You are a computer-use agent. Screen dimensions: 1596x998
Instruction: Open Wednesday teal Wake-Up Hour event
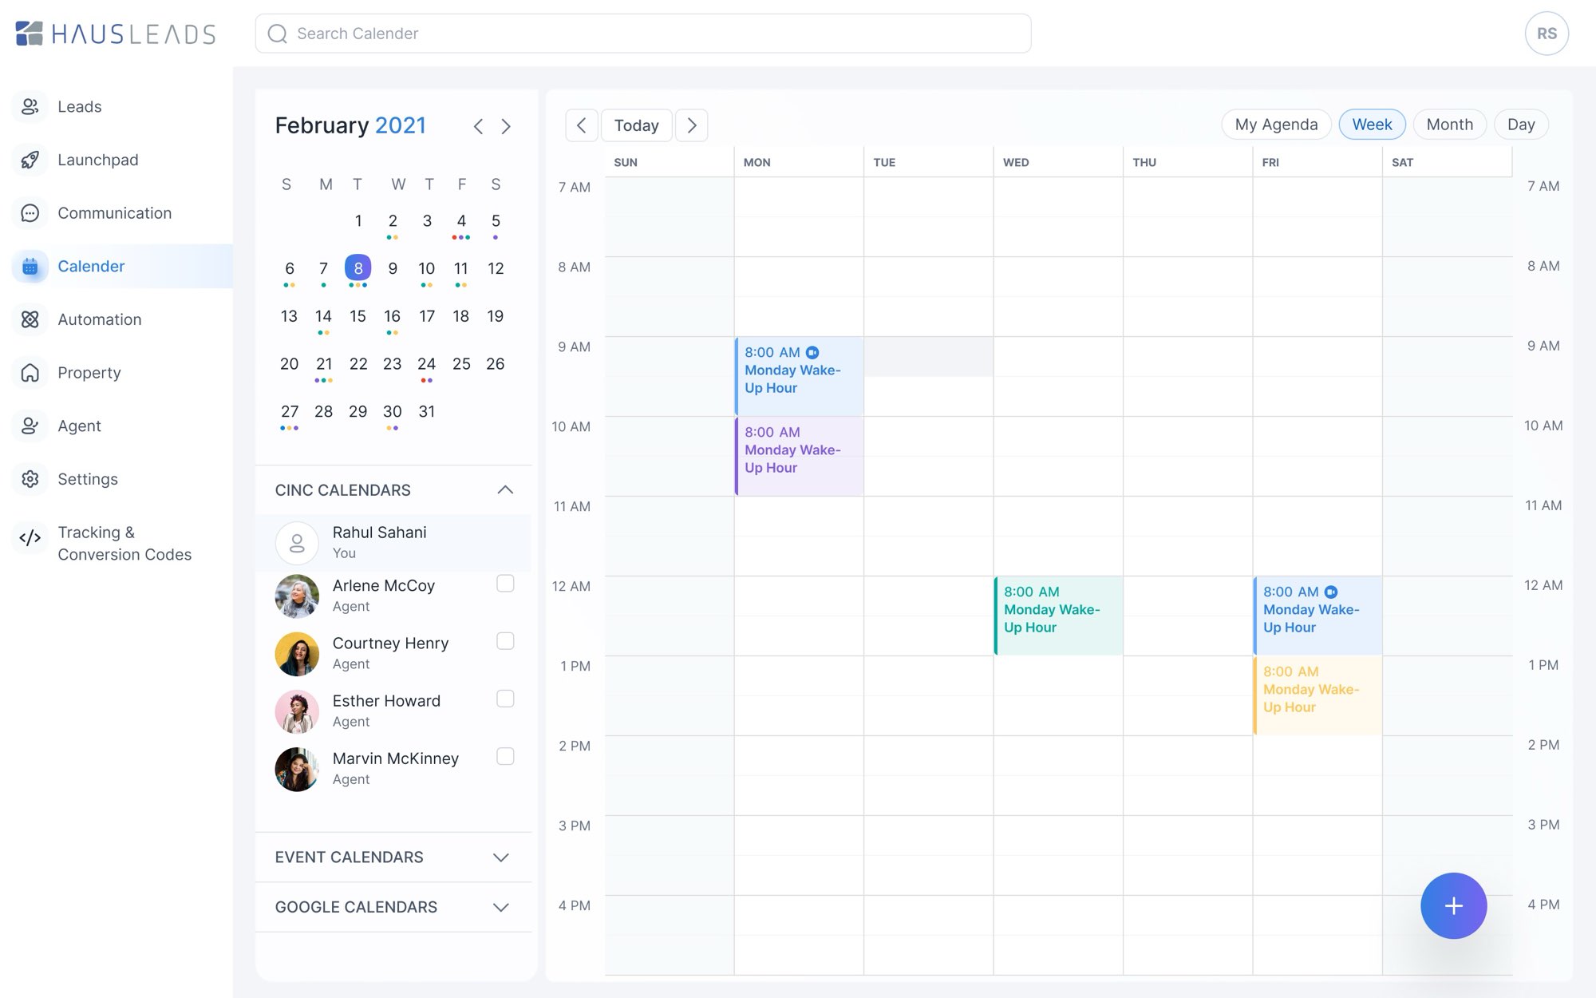point(1058,616)
